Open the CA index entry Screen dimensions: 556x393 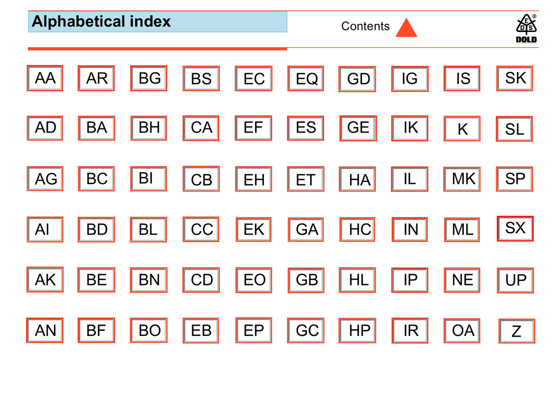(x=201, y=128)
